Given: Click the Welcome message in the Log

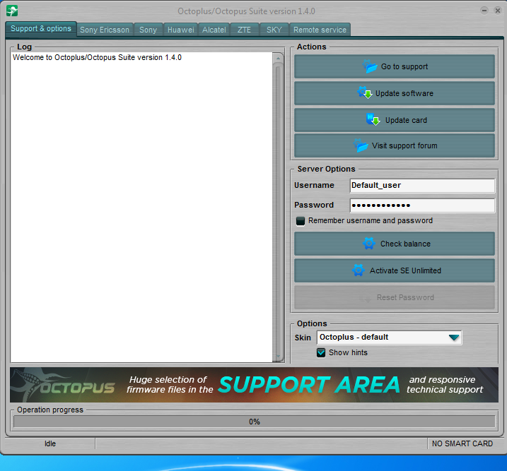Looking at the screenshot, I should 97,57.
